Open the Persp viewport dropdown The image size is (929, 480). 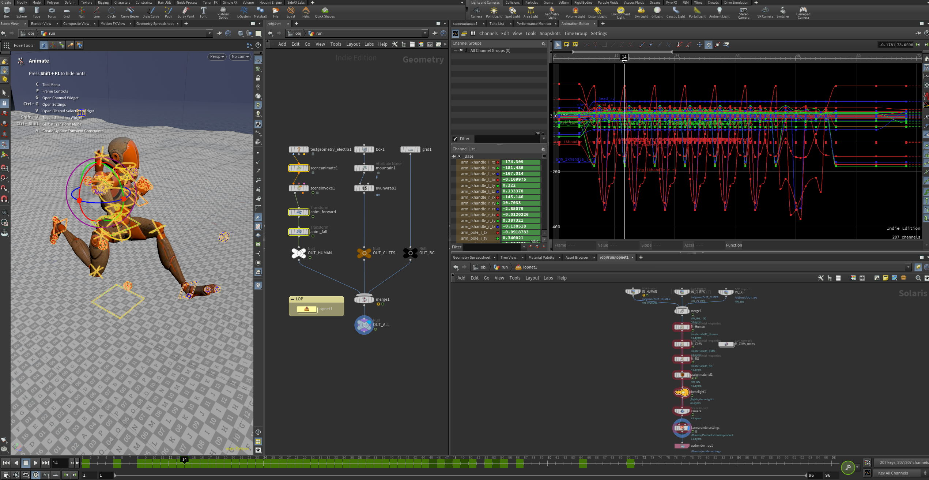(216, 57)
